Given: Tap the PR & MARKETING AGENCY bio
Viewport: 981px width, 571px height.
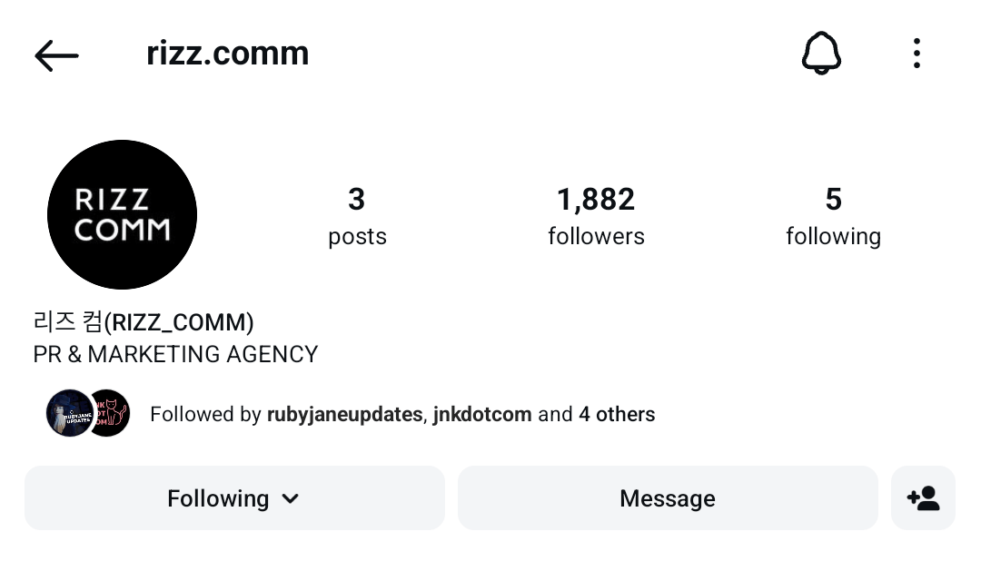Looking at the screenshot, I should tap(175, 354).
